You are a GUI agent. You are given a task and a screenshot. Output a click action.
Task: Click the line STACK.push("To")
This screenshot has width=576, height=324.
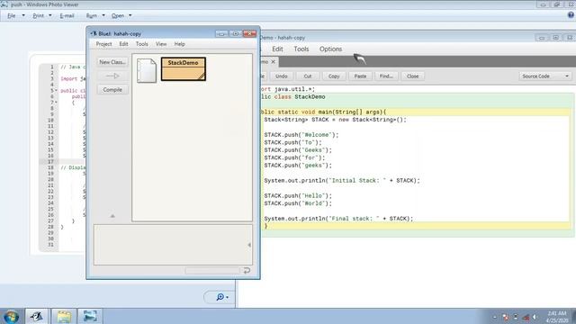pyautogui.click(x=292, y=142)
